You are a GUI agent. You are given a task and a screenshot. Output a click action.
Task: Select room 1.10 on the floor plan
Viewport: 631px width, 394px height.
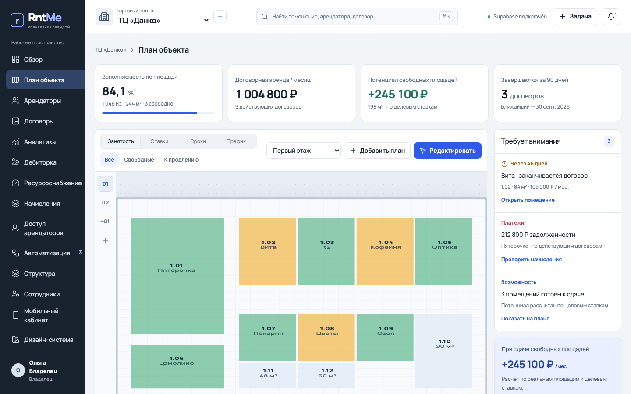point(444,351)
